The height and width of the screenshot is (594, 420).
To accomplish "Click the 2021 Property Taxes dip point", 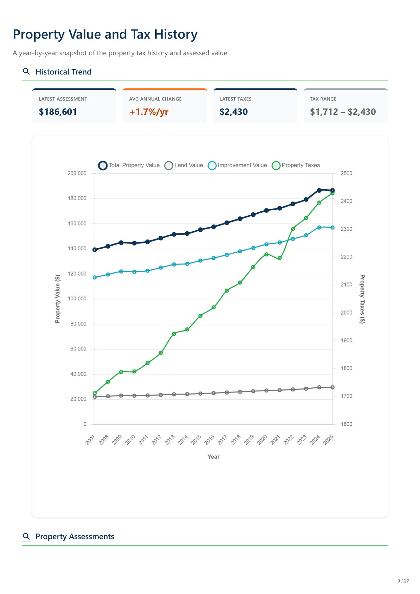I will pyautogui.click(x=280, y=258).
